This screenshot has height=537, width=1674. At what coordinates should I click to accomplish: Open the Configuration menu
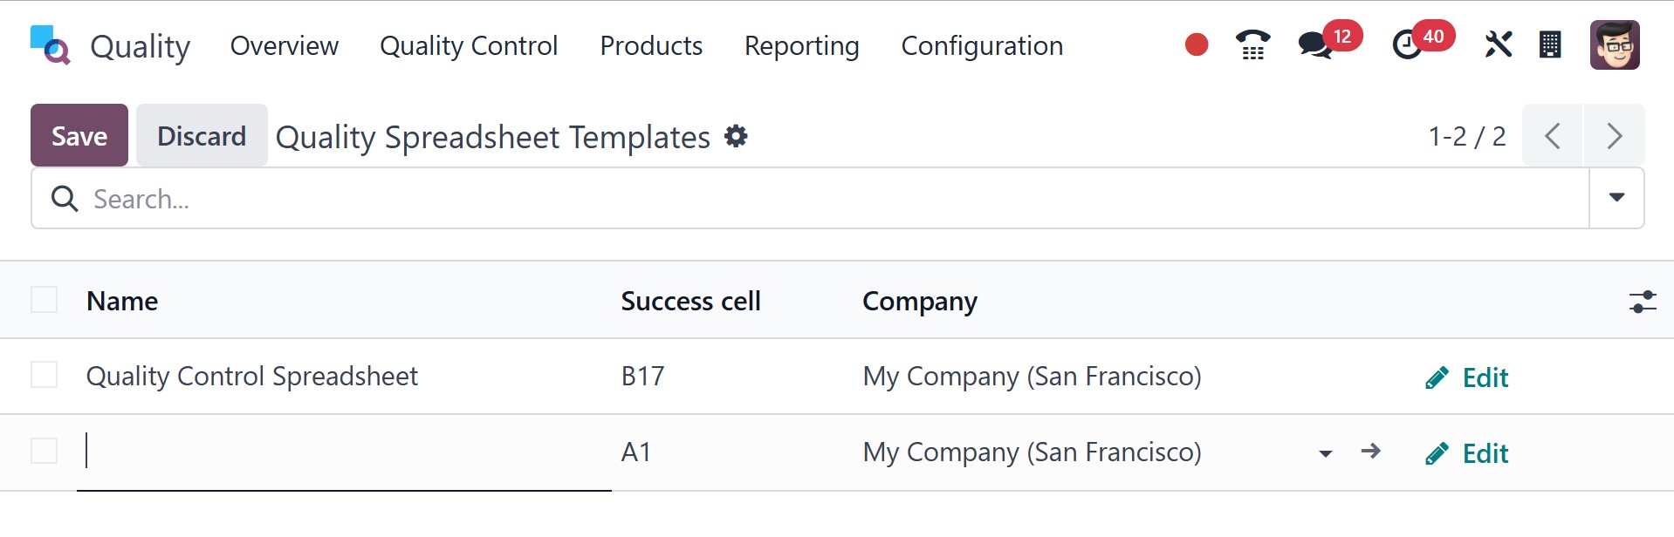tap(982, 45)
